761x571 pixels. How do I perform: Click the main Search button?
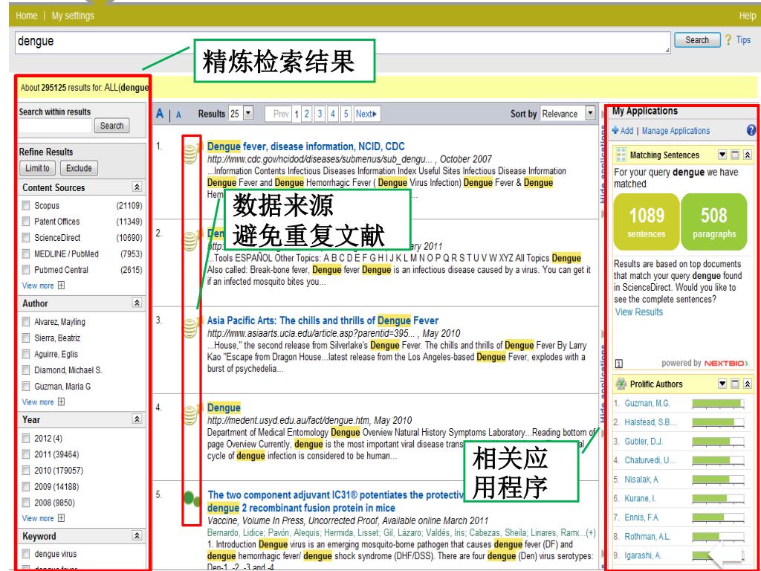pos(696,40)
